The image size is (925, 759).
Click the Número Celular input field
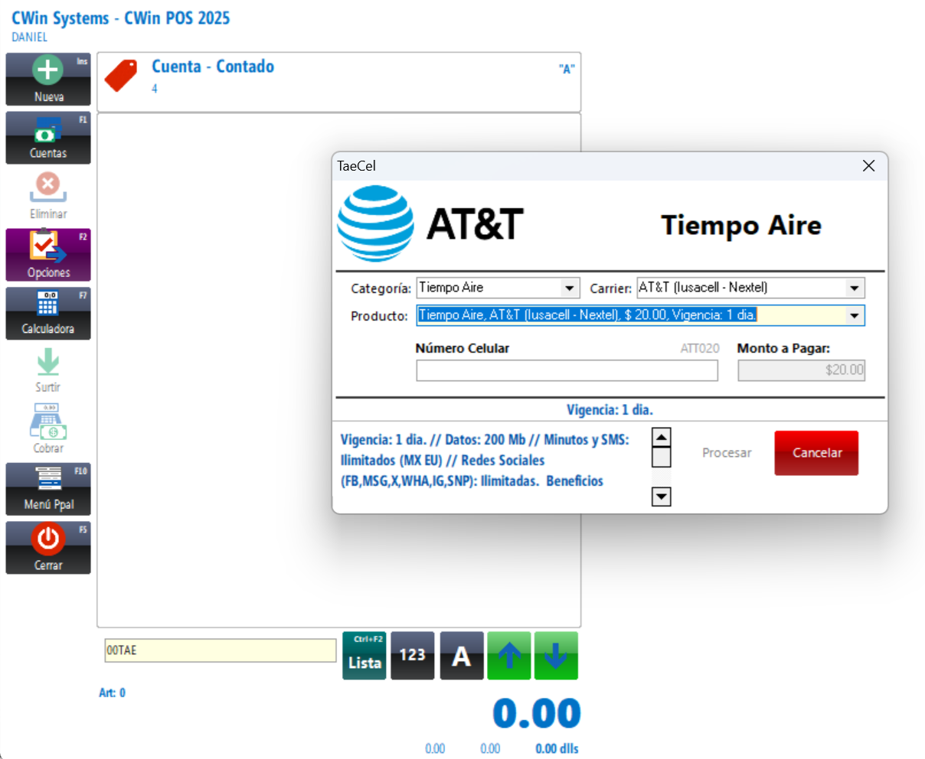567,371
